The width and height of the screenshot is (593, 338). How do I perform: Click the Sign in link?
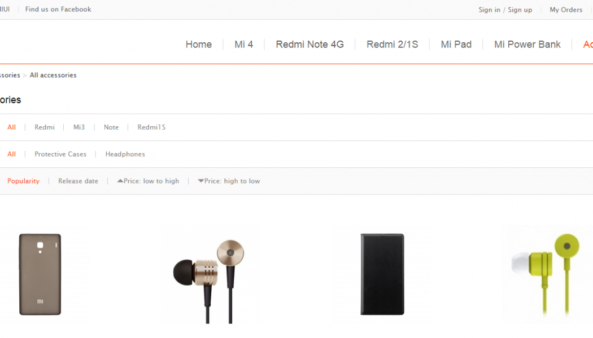coord(489,10)
